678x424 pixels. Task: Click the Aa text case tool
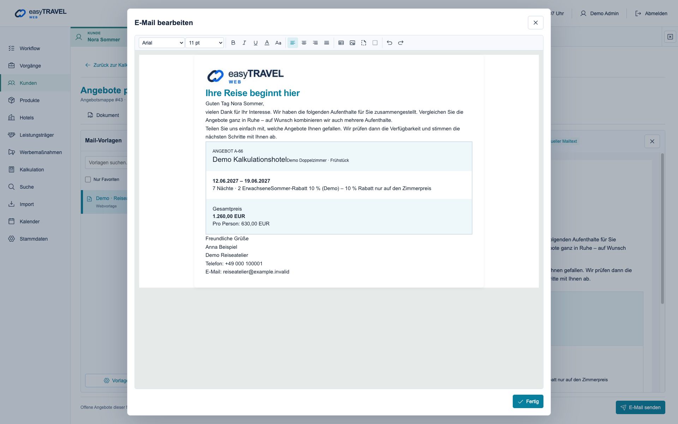coord(278,43)
